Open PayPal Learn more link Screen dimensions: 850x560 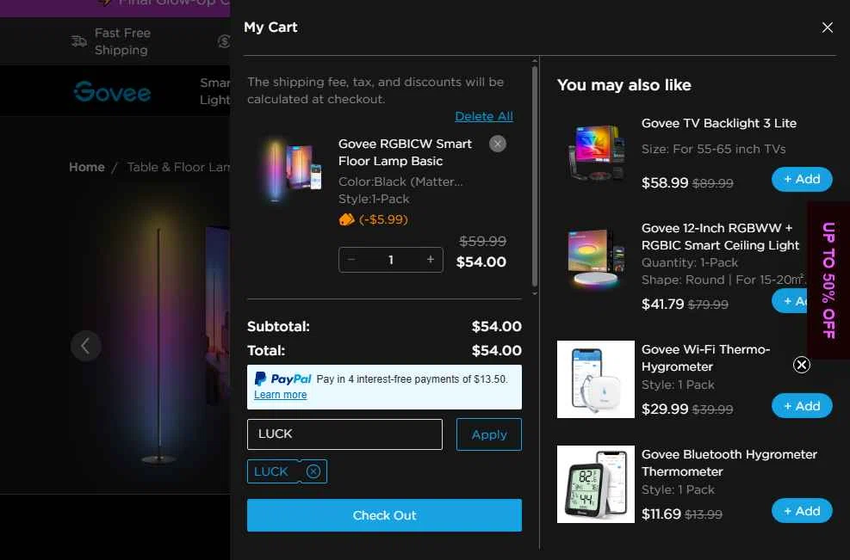pyautogui.click(x=280, y=395)
